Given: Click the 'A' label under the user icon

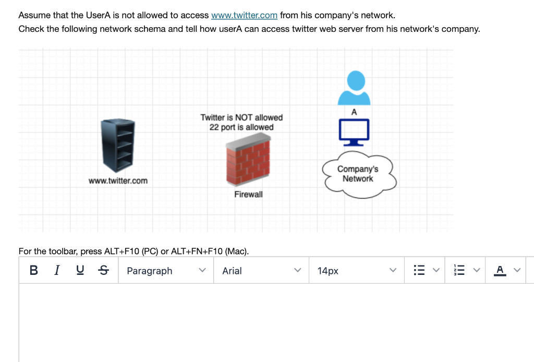Looking at the screenshot, I should [354, 112].
